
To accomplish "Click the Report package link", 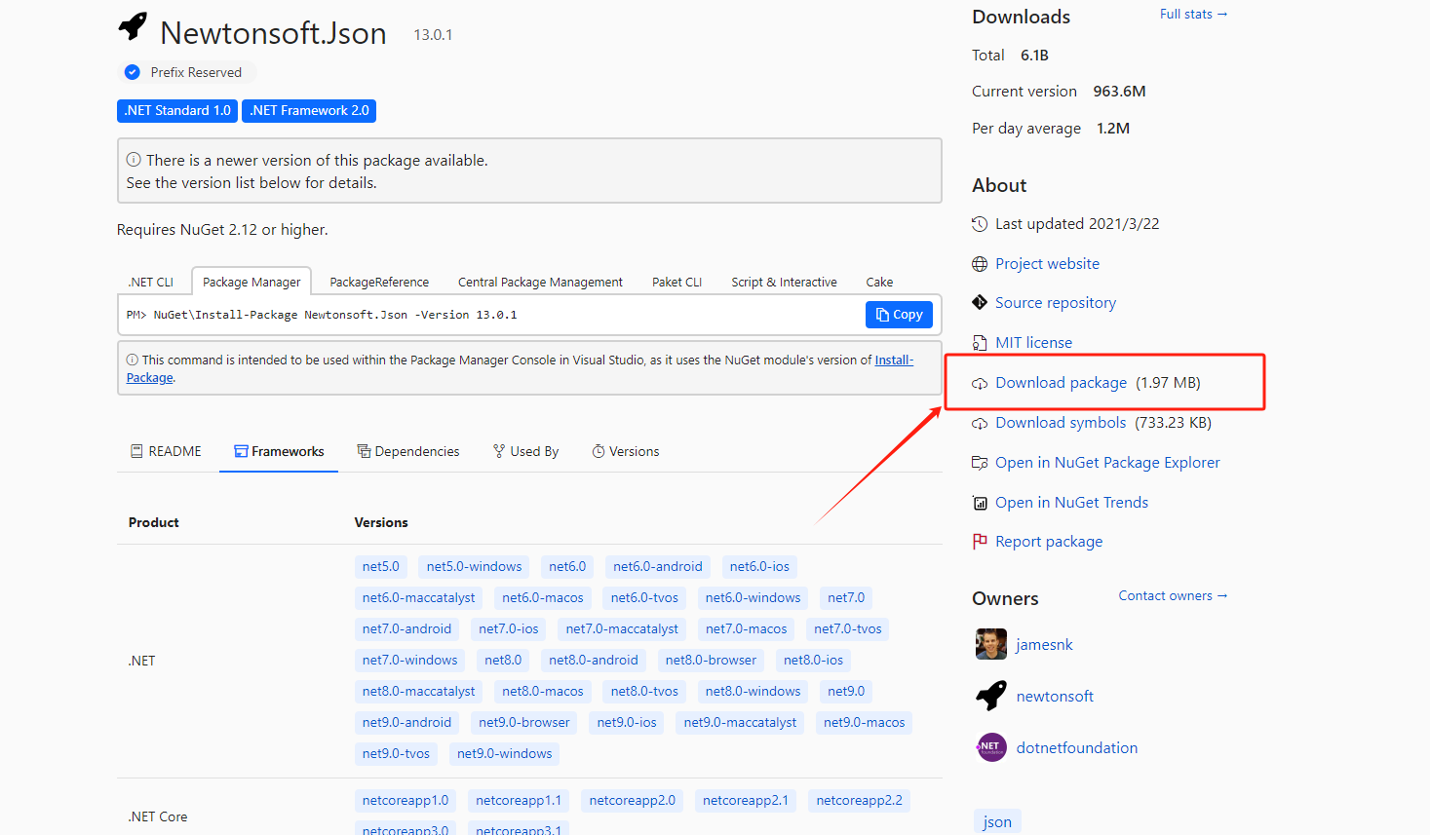I will [x=1049, y=542].
